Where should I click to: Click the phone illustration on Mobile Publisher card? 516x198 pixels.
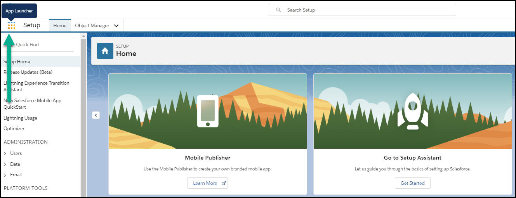click(208, 111)
